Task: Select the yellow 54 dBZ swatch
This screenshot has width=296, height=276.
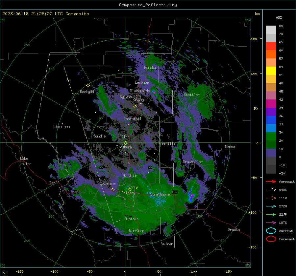Action: [271, 71]
